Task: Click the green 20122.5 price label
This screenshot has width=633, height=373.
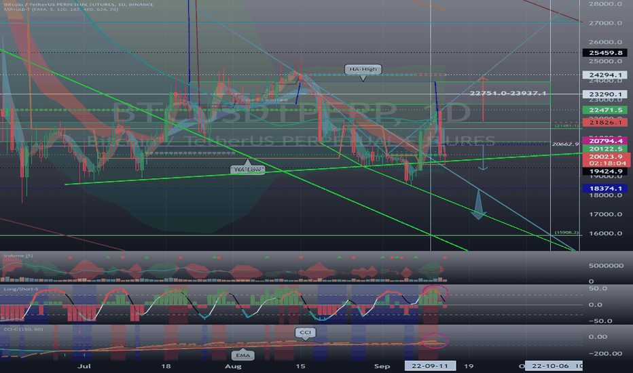Action: pyautogui.click(x=604, y=149)
